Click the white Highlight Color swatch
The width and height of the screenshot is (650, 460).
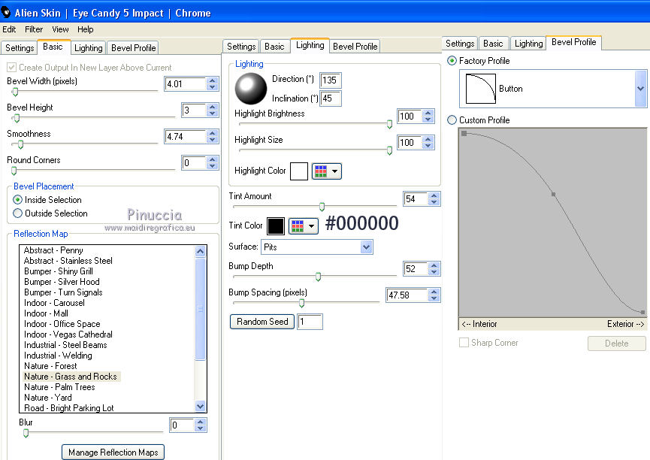coord(299,171)
